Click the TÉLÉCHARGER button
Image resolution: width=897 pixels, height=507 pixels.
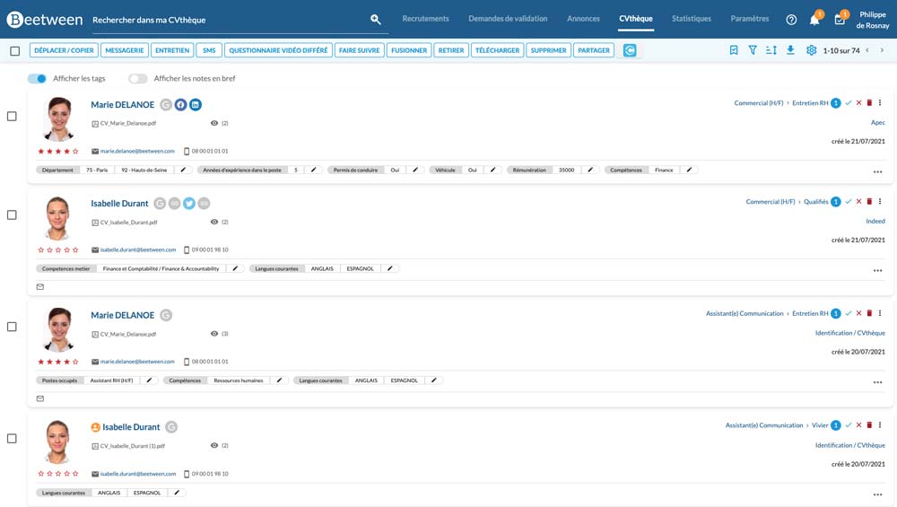tap(497, 50)
